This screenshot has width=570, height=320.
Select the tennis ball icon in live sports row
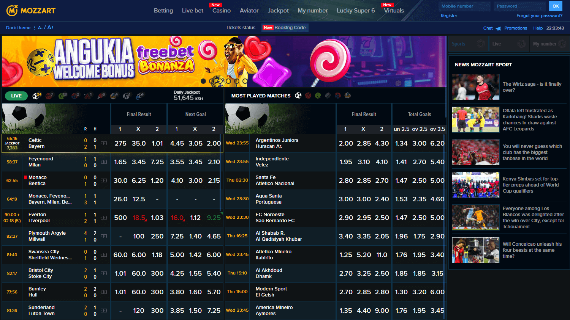[62, 96]
